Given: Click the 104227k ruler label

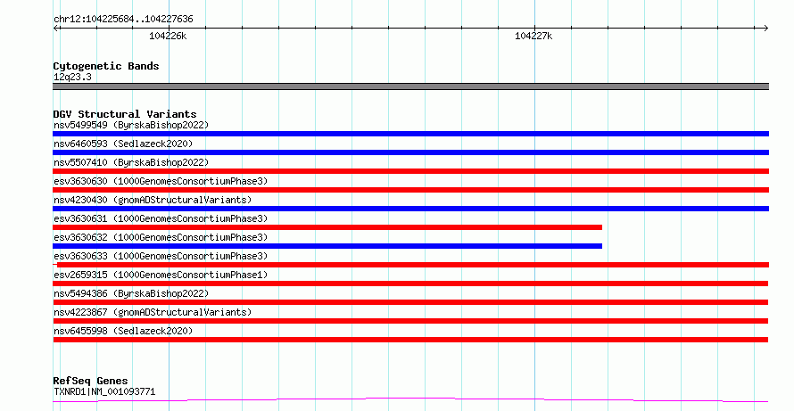Looking at the screenshot, I should 533,36.
